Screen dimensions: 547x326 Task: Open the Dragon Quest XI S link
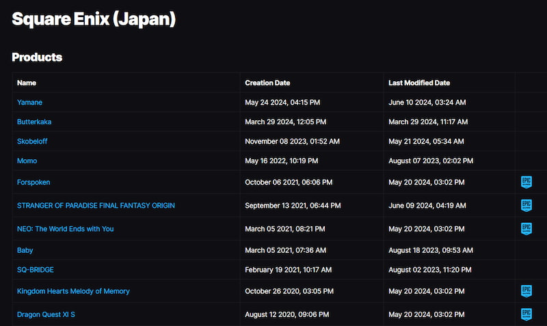point(46,314)
